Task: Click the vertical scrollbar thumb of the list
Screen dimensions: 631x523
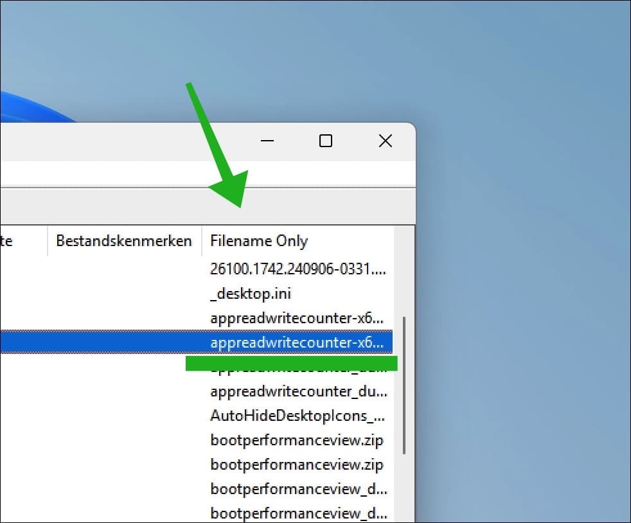Action: 404,386
